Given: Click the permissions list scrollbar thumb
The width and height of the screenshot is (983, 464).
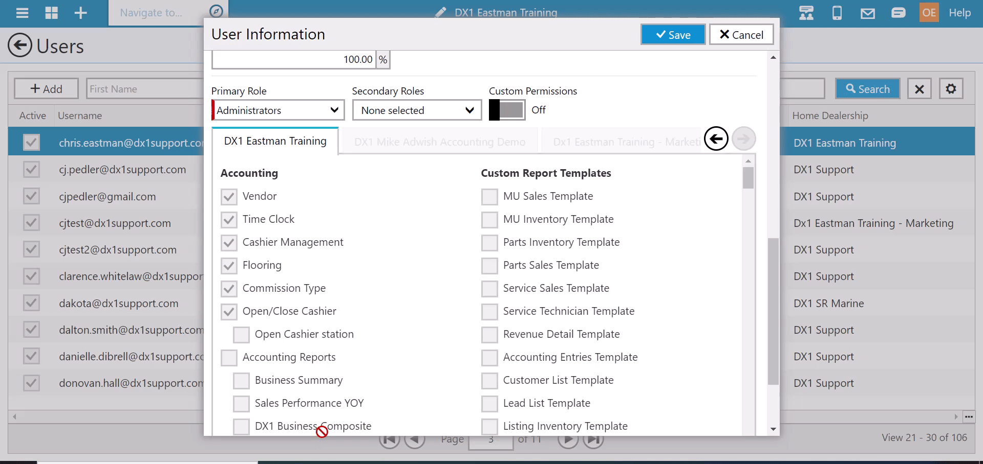Looking at the screenshot, I should [749, 178].
